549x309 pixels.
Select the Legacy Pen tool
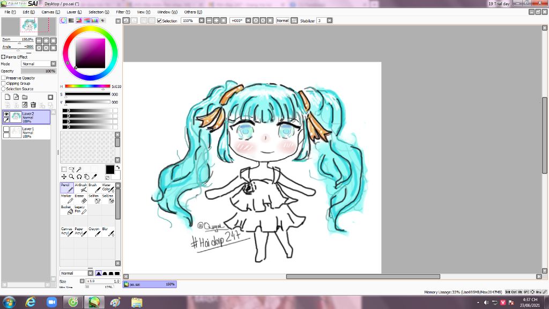tap(80, 210)
